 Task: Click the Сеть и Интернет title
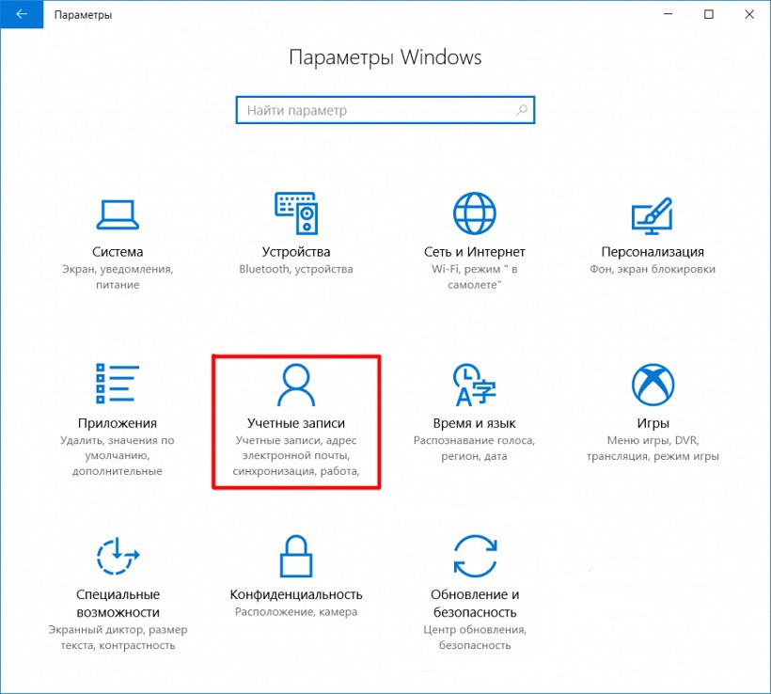[x=475, y=252]
